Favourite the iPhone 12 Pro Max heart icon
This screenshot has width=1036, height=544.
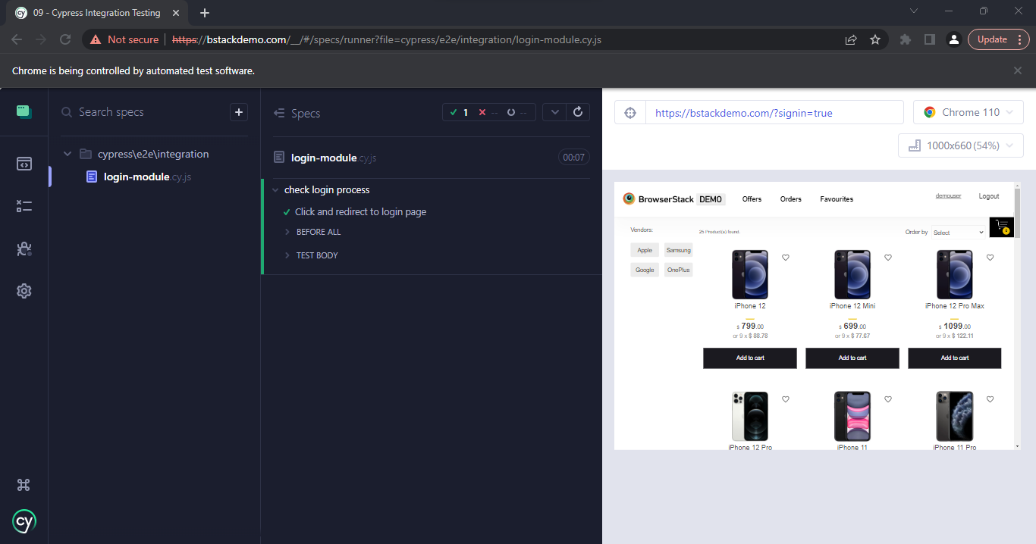tap(990, 258)
